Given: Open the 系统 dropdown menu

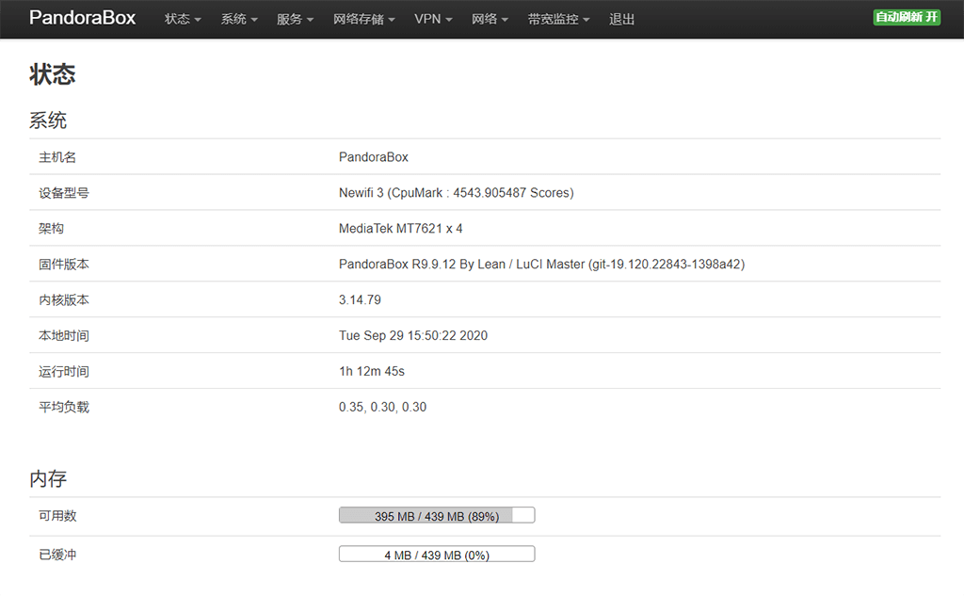Looking at the screenshot, I should point(239,19).
